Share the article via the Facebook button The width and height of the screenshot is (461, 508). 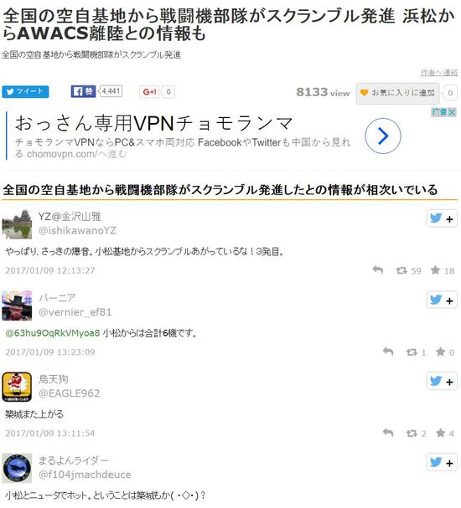coord(83,92)
